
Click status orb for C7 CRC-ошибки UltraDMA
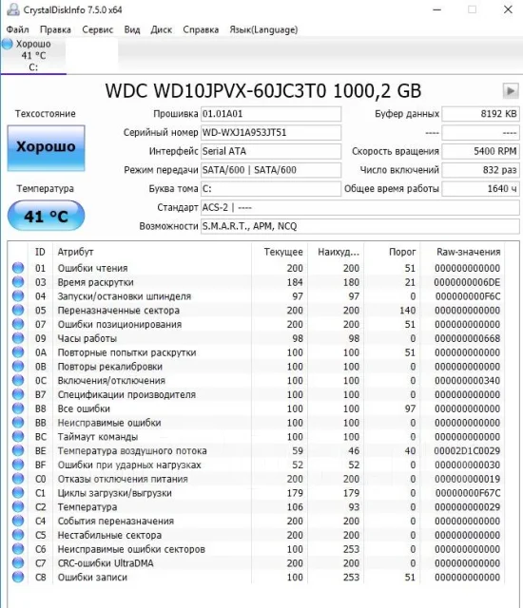point(18,563)
